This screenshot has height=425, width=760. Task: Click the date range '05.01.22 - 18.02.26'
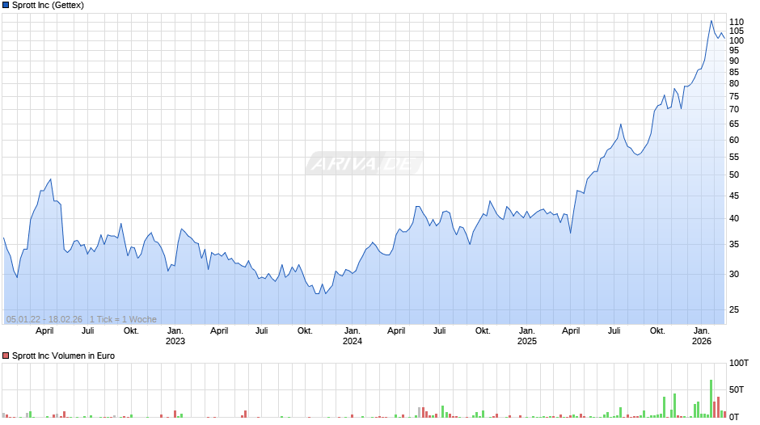[x=44, y=319]
